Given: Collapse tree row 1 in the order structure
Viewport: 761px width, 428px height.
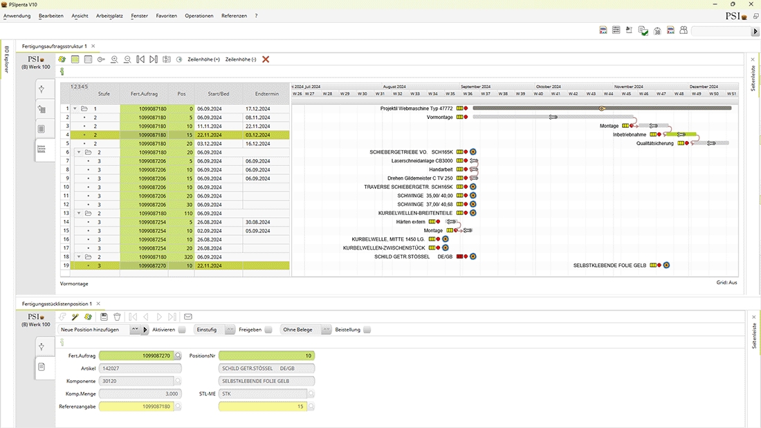Looking at the screenshot, I should [75, 109].
